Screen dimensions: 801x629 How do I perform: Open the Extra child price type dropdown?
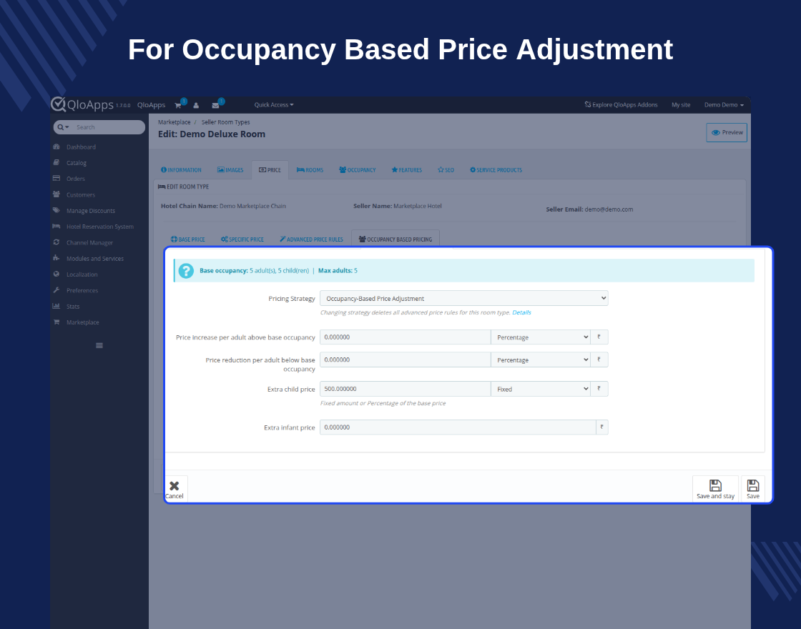tap(541, 389)
